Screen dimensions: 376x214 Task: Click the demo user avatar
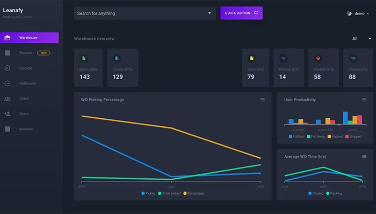point(349,13)
